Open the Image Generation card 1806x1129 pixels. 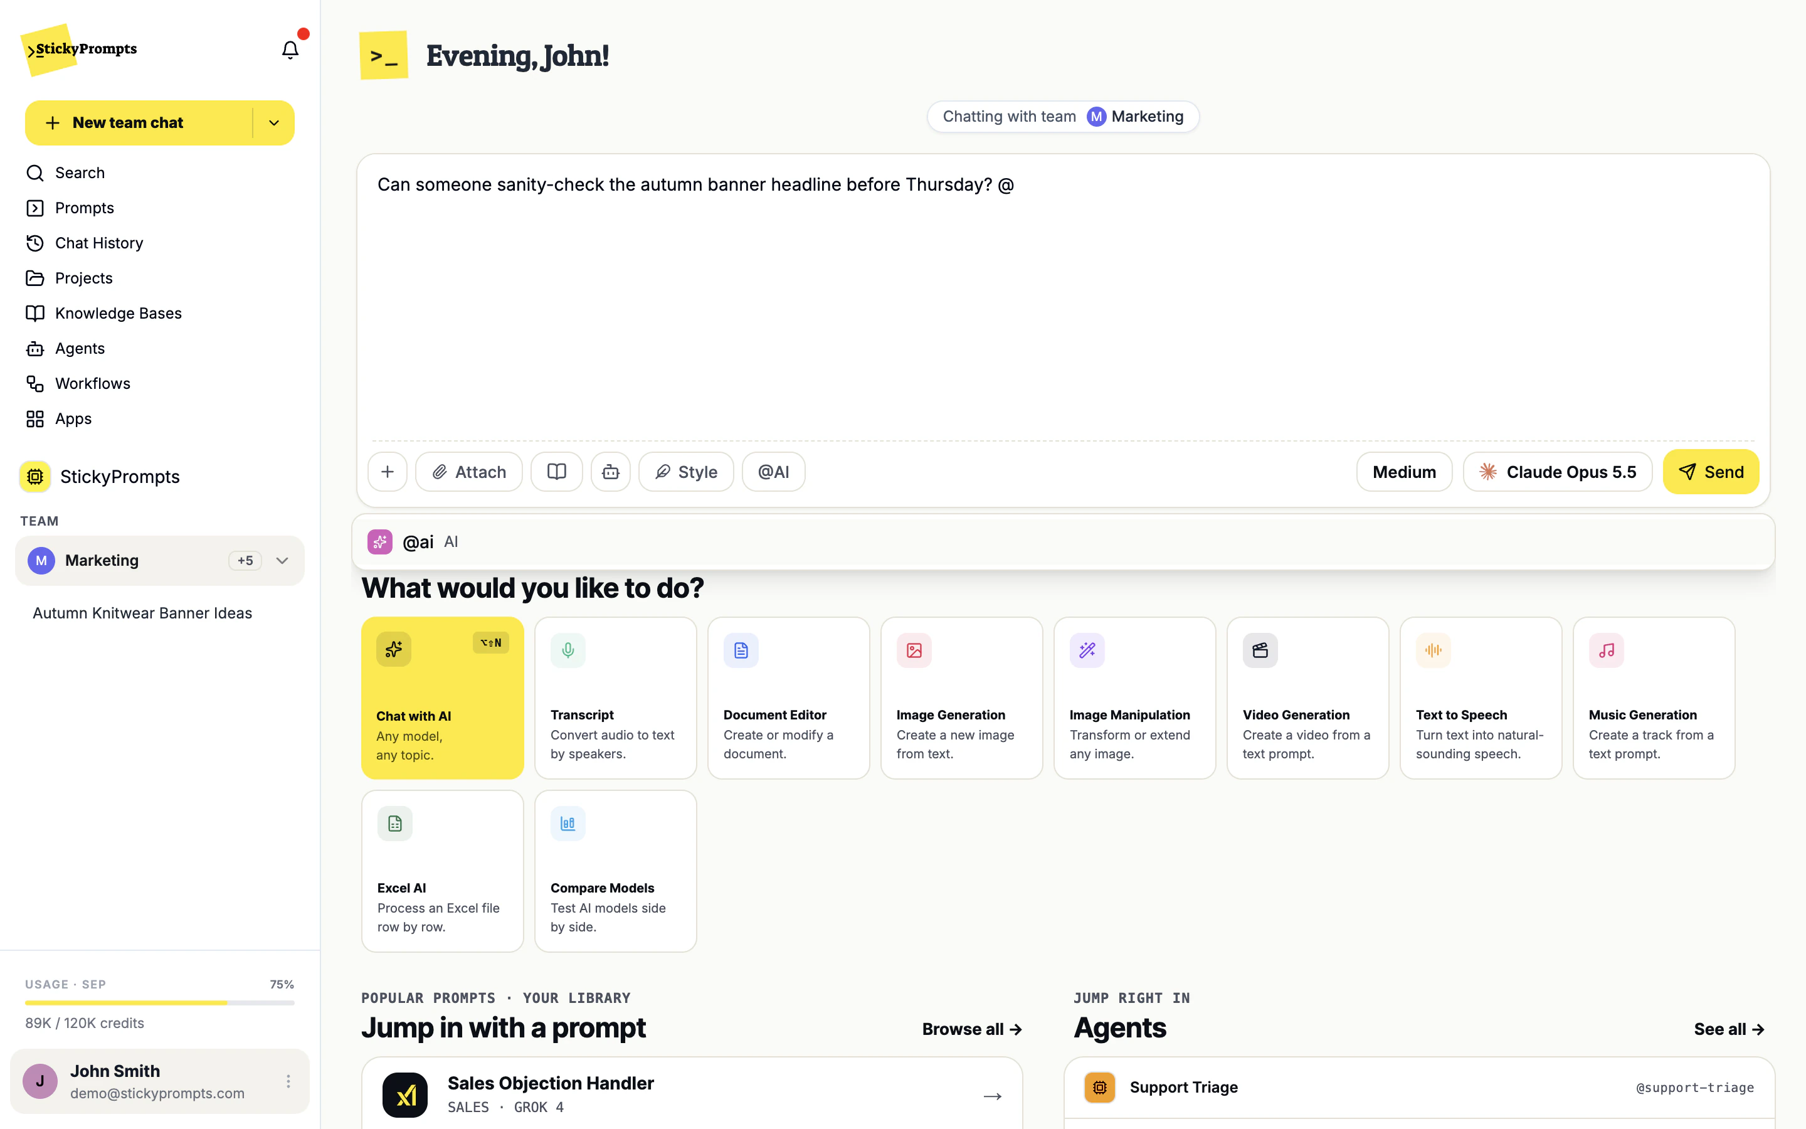[x=962, y=698]
